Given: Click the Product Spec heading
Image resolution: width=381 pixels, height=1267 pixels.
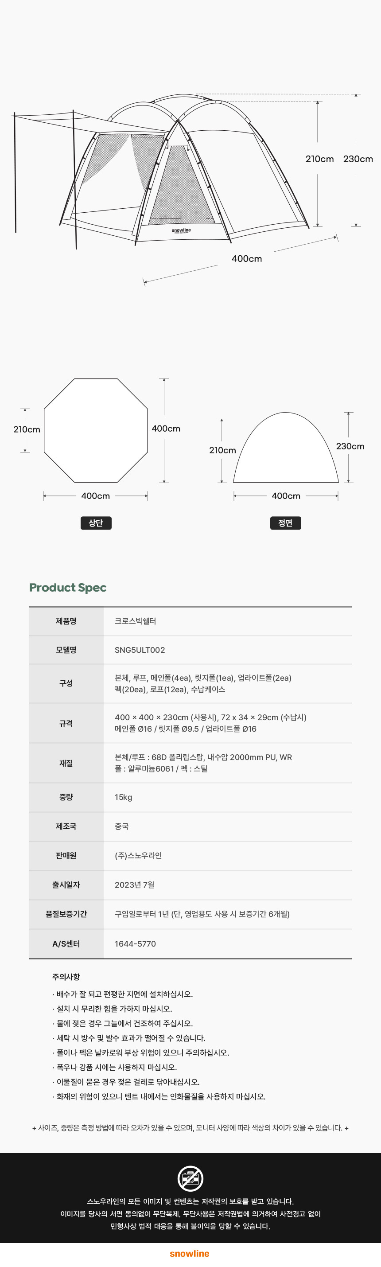Looking at the screenshot, I should [x=68, y=587].
